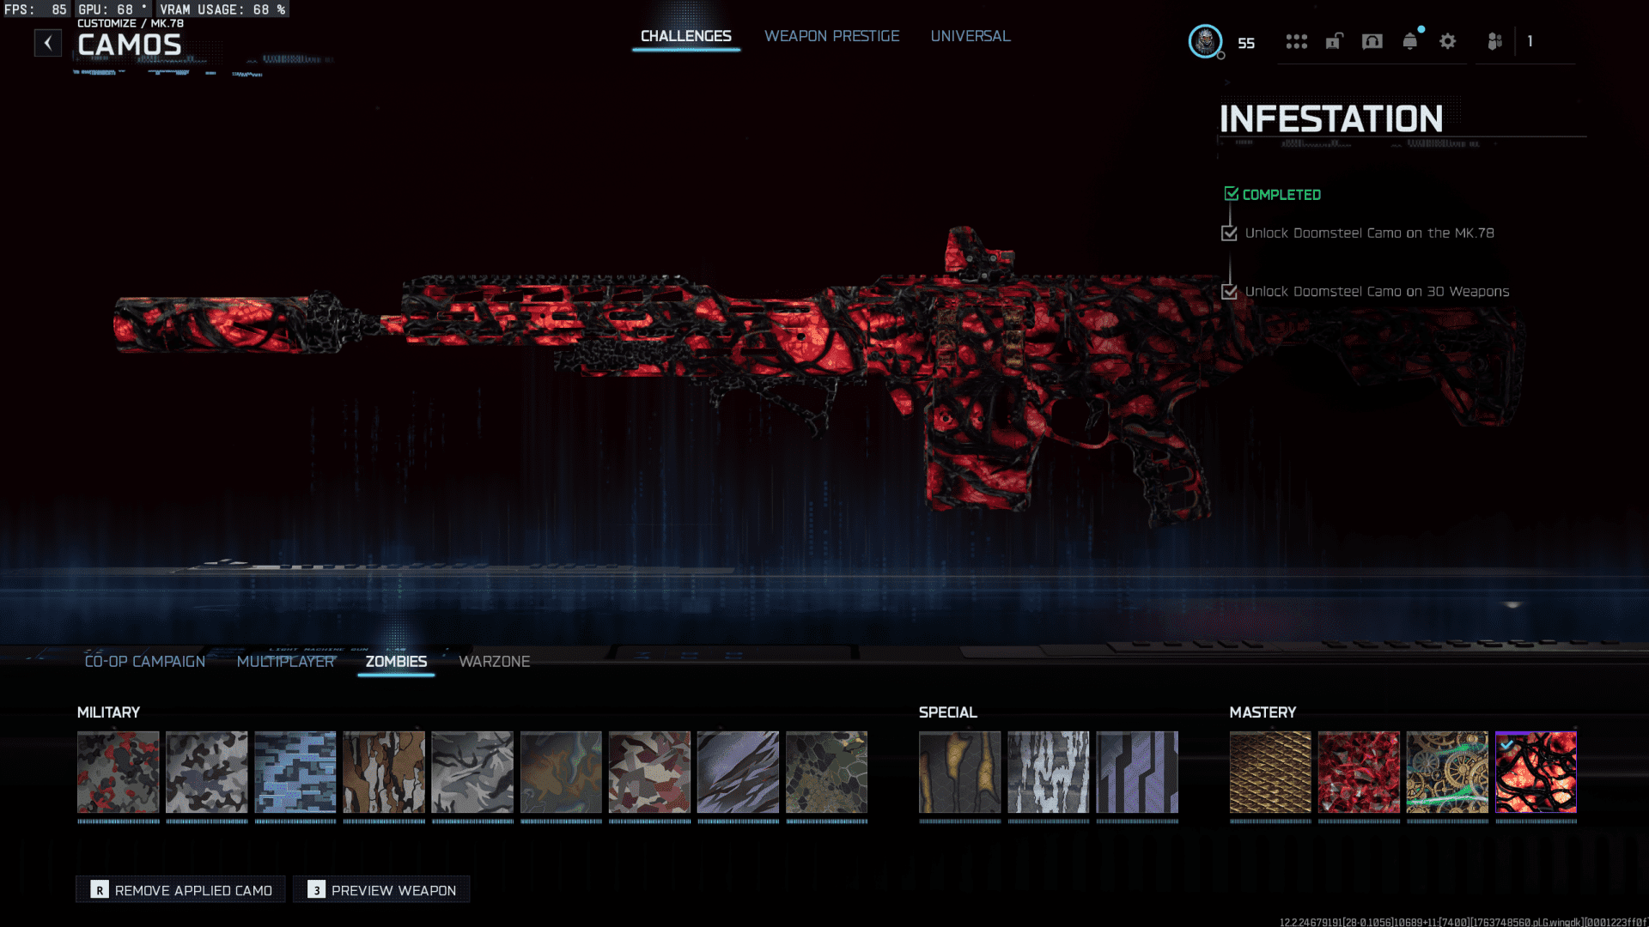The width and height of the screenshot is (1649, 927).
Task: Click the back arrow beside CAMOS
Action: [x=48, y=43]
